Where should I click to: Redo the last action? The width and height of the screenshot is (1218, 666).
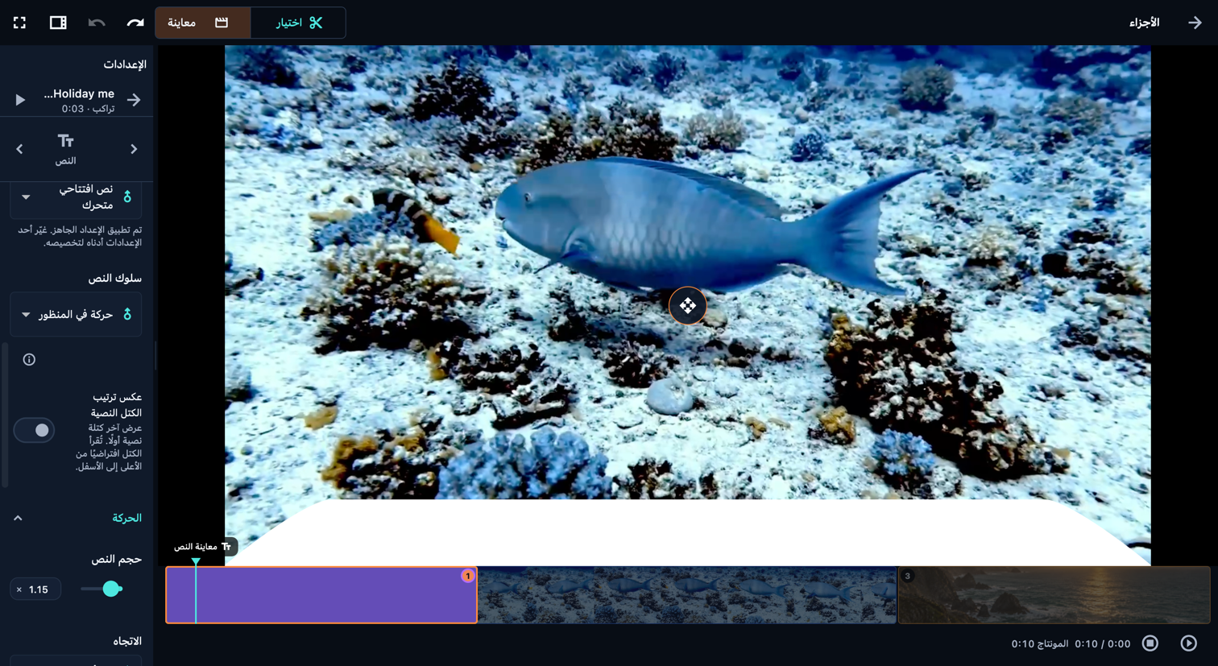pos(135,23)
